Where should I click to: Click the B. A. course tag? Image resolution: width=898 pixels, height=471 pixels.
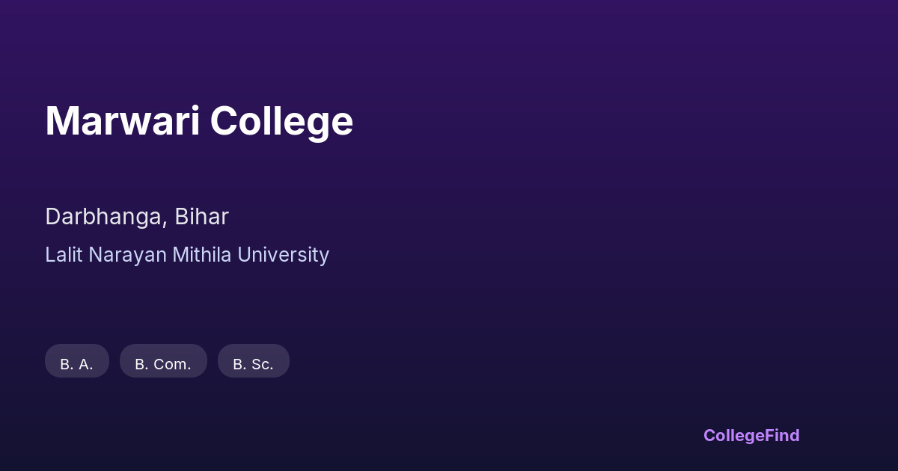tap(77, 361)
